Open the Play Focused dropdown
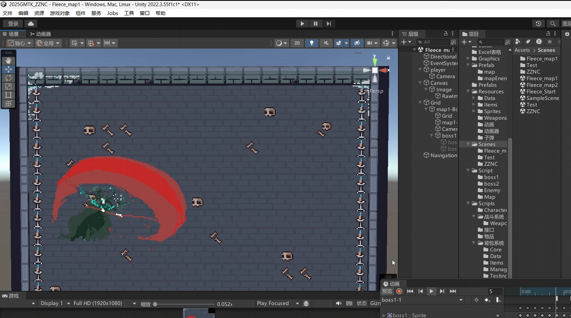 [x=277, y=304]
